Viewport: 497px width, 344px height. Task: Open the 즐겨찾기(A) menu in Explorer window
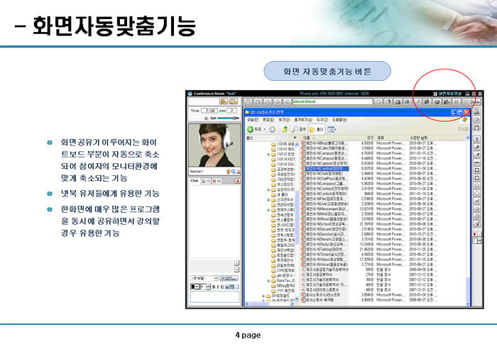(303, 120)
